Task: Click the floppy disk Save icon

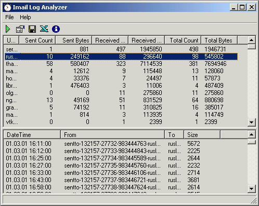Action: coord(32,29)
